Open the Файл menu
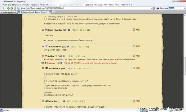 click(5, 5)
